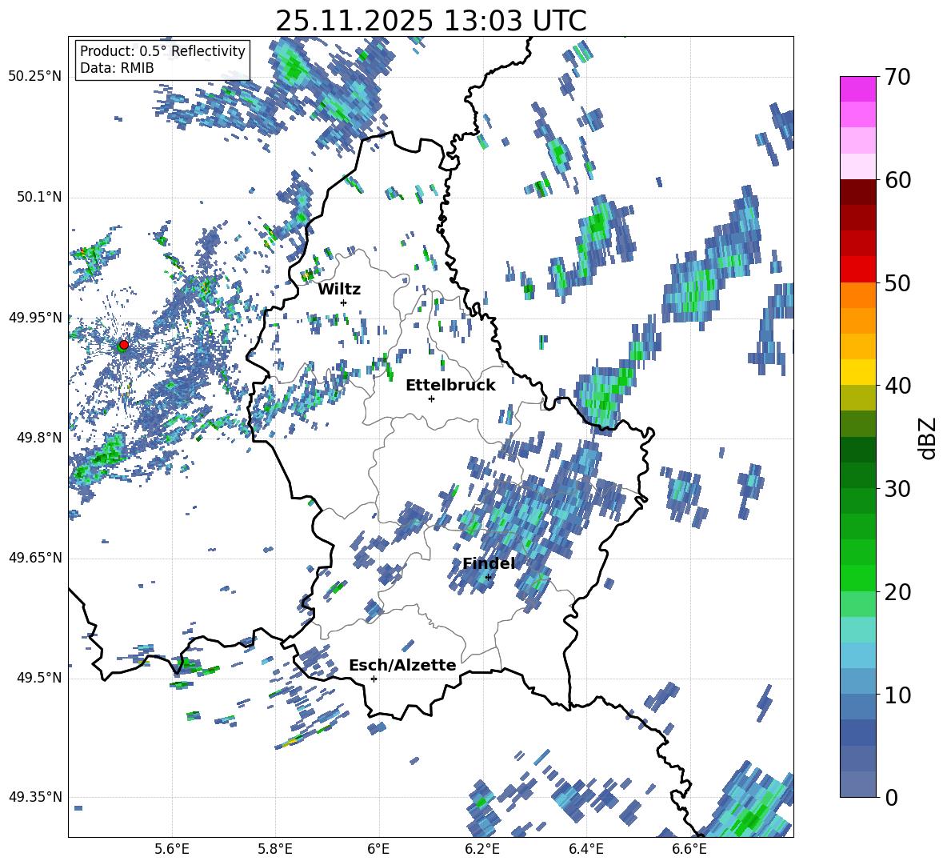Pick the bright green 20 dBZ colorbar segment
Viewport: 947px width, 865px height.
pyautogui.click(x=857, y=578)
